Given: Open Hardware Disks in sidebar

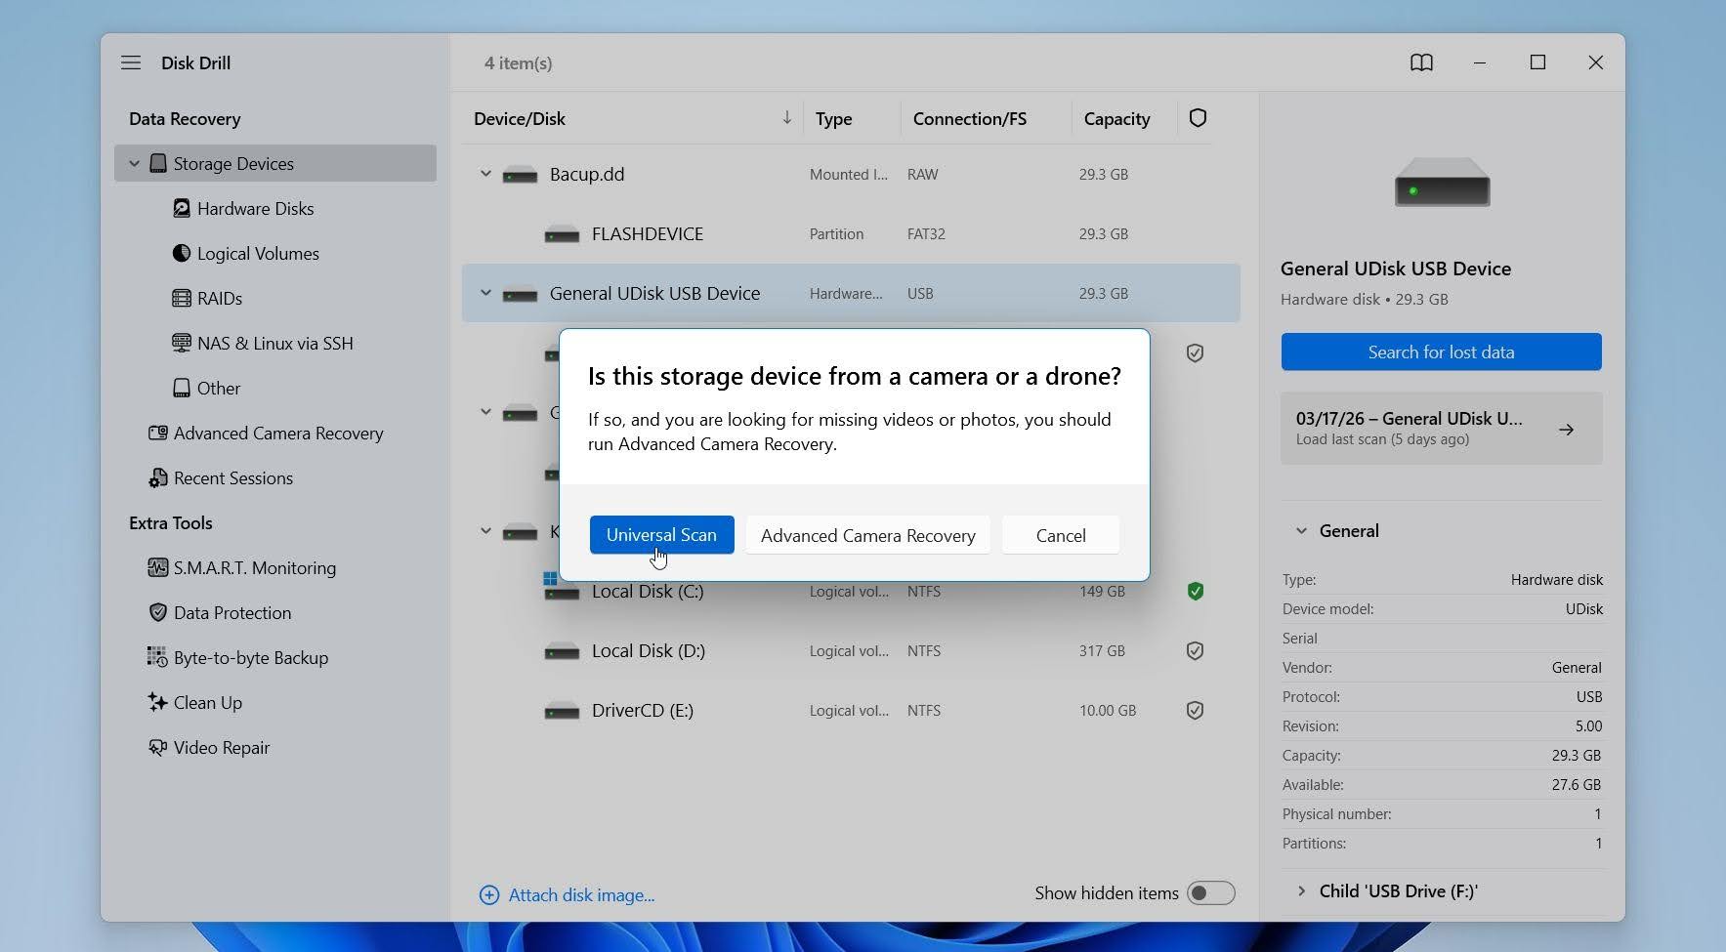Looking at the screenshot, I should tap(256, 208).
